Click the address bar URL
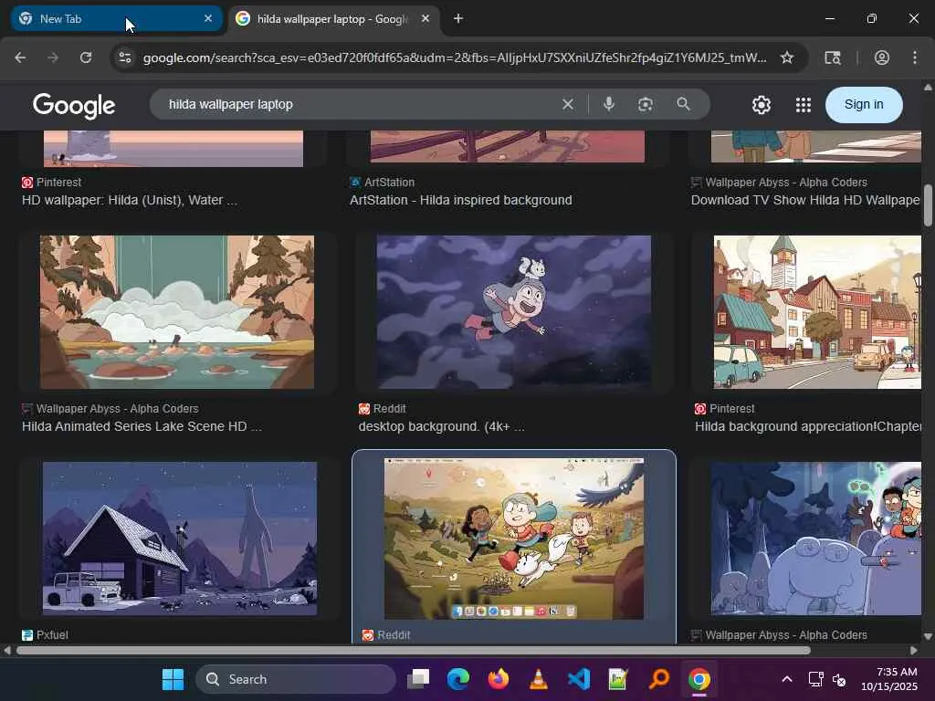Viewport: 935px width, 701px height. tap(455, 58)
